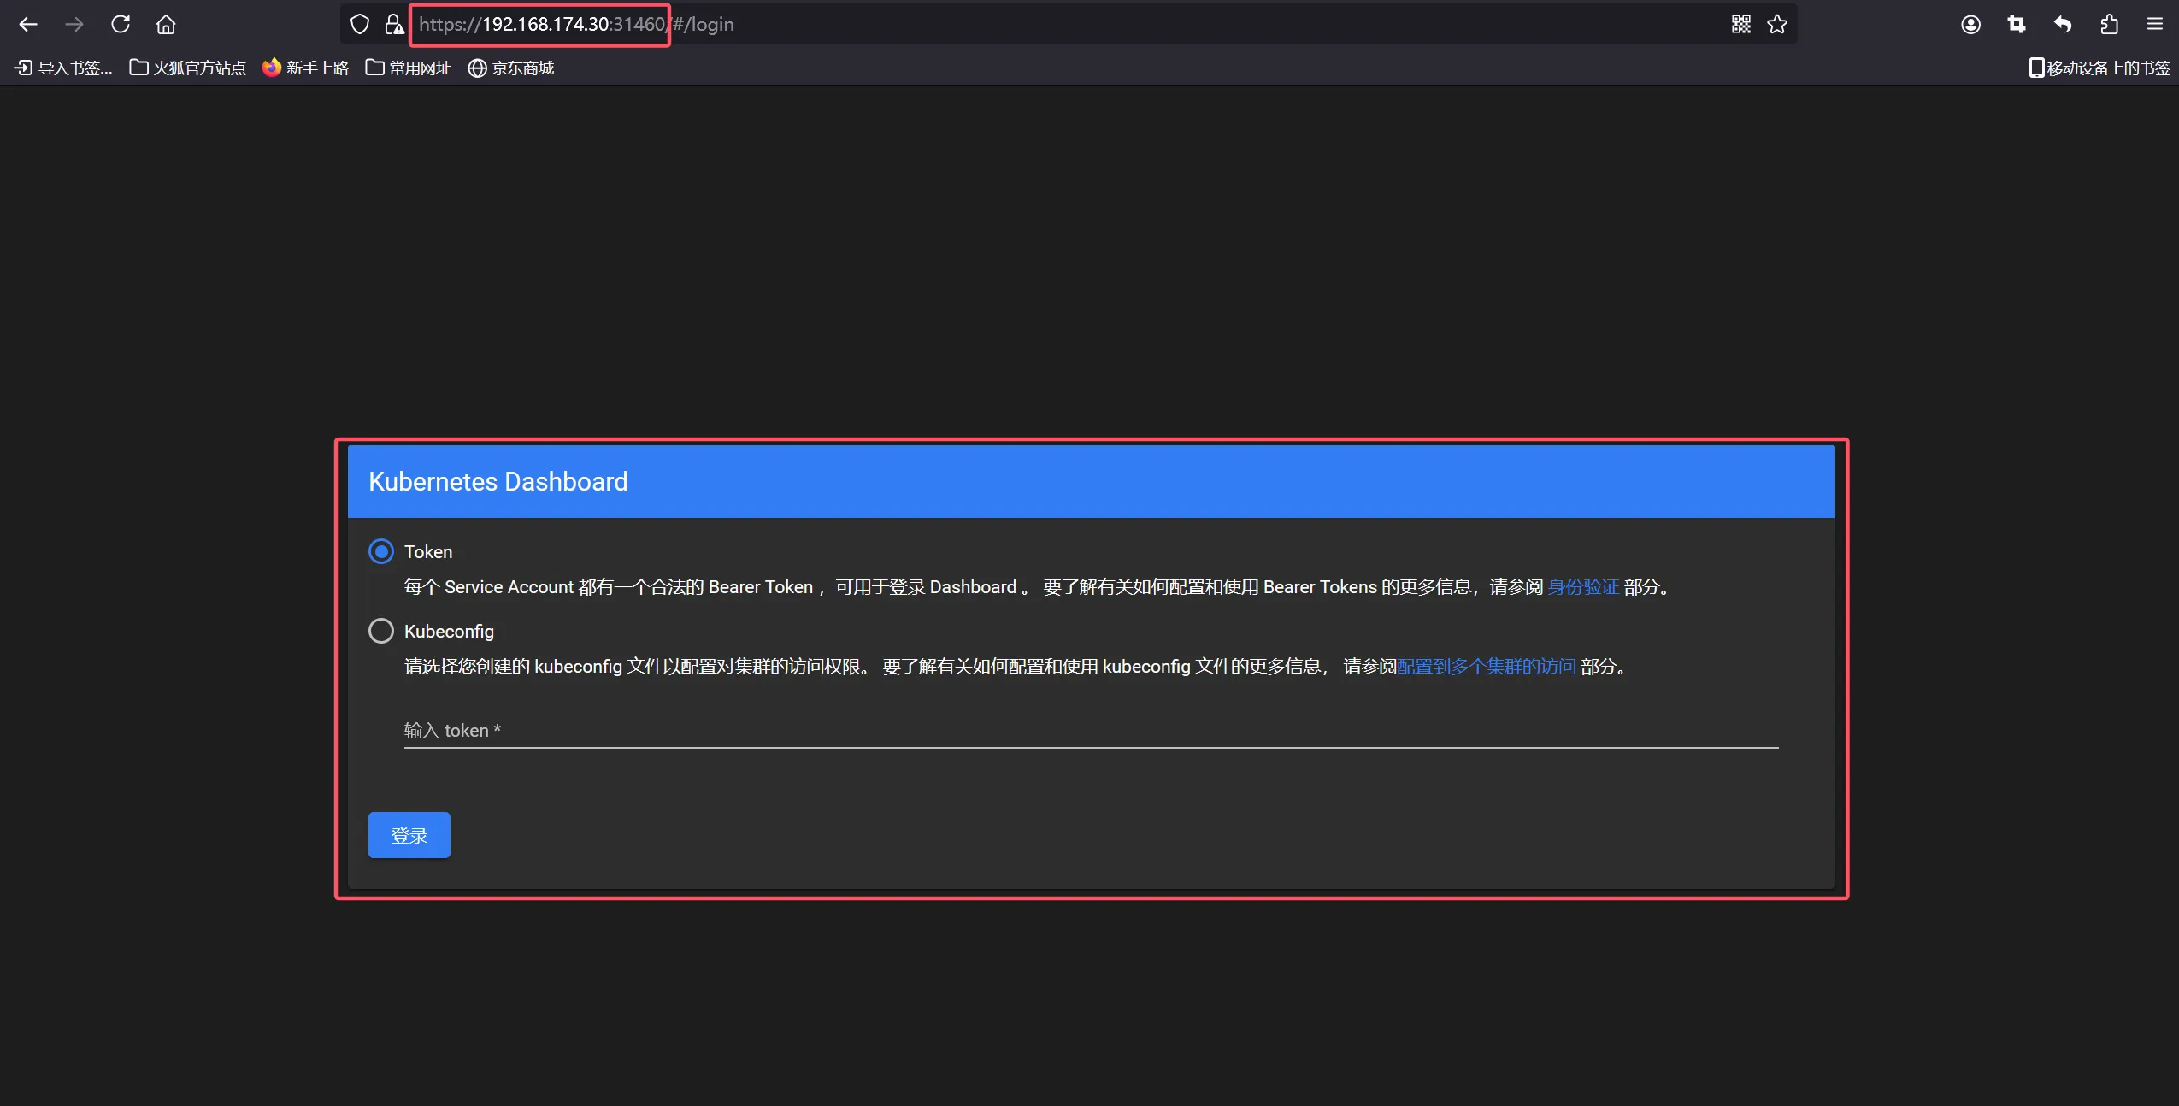The width and height of the screenshot is (2179, 1106).
Task: Open the 身份验证 authentication link
Action: pos(1583,587)
